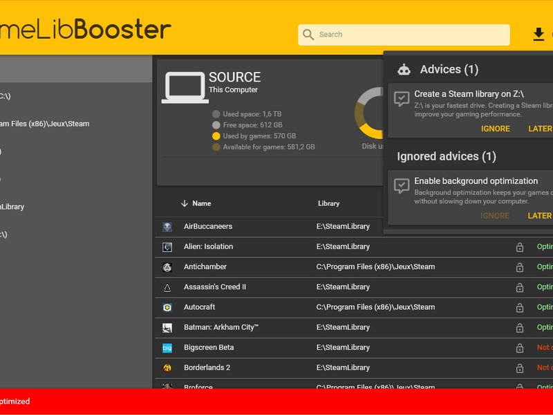Select the Antichamber game name
This screenshot has height=415, width=553.
(x=205, y=266)
